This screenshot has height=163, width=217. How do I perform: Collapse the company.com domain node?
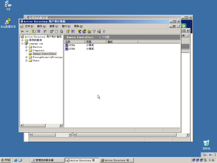(22, 43)
